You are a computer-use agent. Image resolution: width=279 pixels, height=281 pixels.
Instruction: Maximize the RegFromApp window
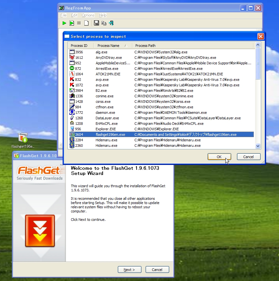point(251,8)
